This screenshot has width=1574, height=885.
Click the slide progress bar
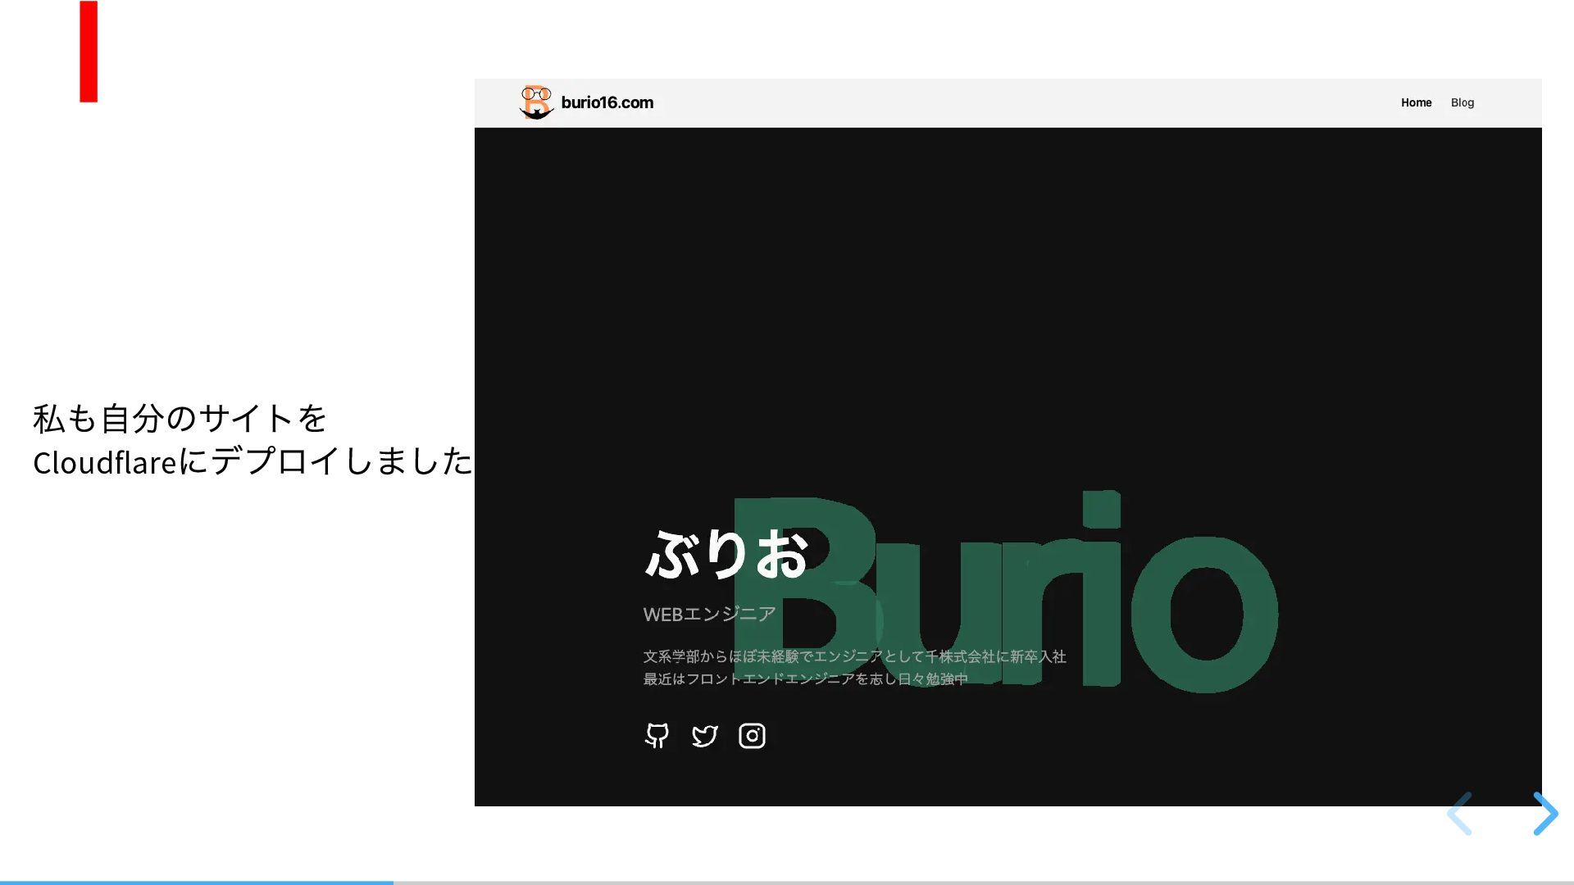click(x=787, y=883)
